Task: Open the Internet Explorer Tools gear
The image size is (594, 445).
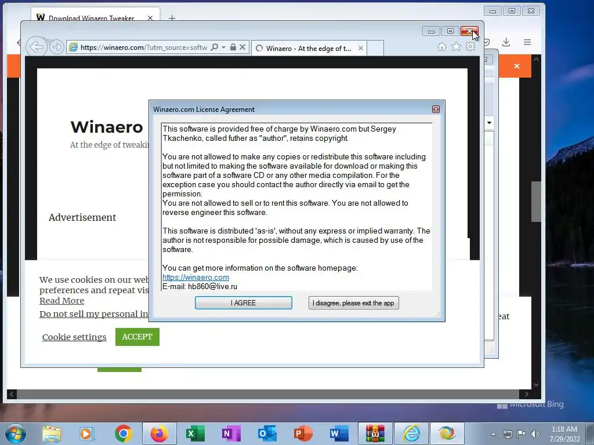Action: click(470, 46)
